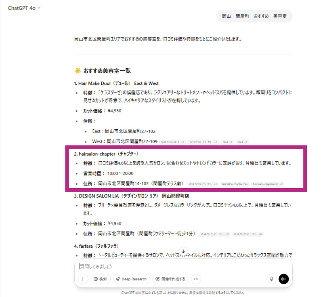Click the title 1. Hair Make Duul East & West

point(116,84)
